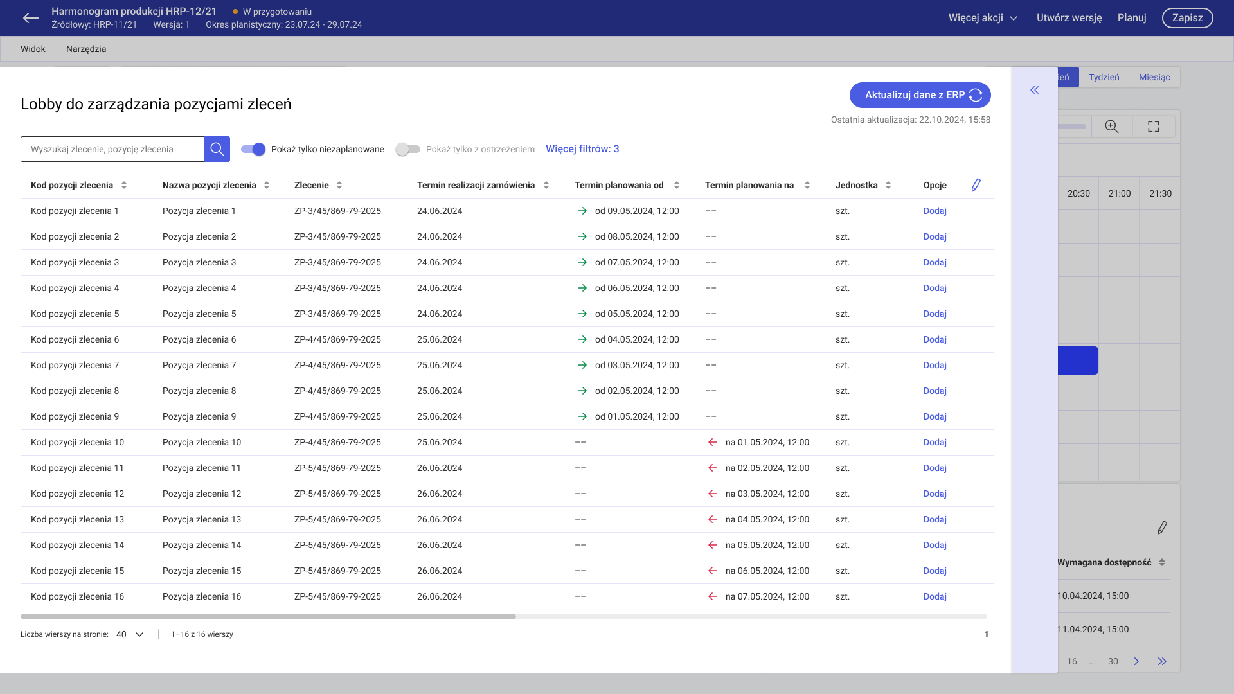1234x694 pixels.
Task: Disable Pokaż tylko niezaplanowane toggle
Action: click(253, 149)
